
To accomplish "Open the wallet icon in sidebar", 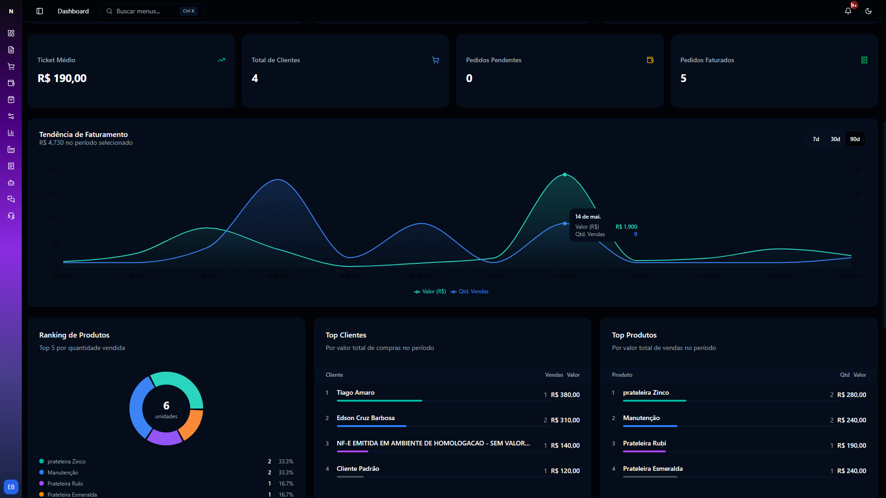I will pos(11,83).
